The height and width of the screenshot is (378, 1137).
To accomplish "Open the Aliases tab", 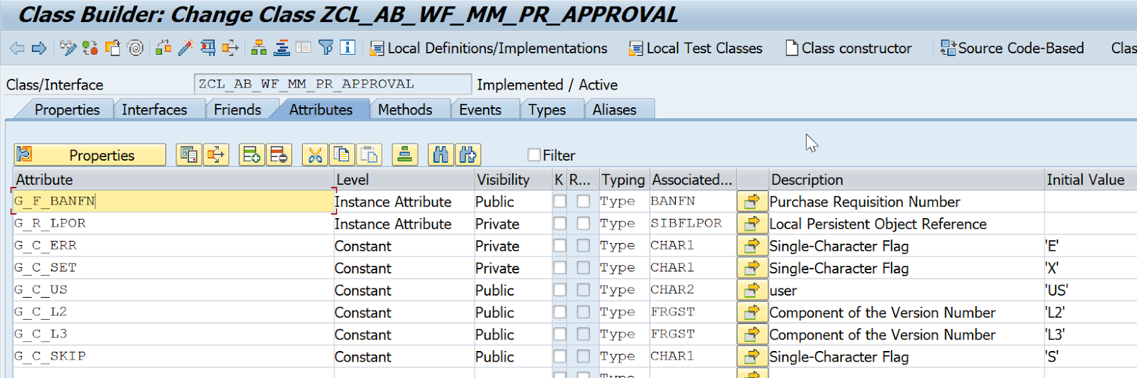I will pyautogui.click(x=615, y=109).
